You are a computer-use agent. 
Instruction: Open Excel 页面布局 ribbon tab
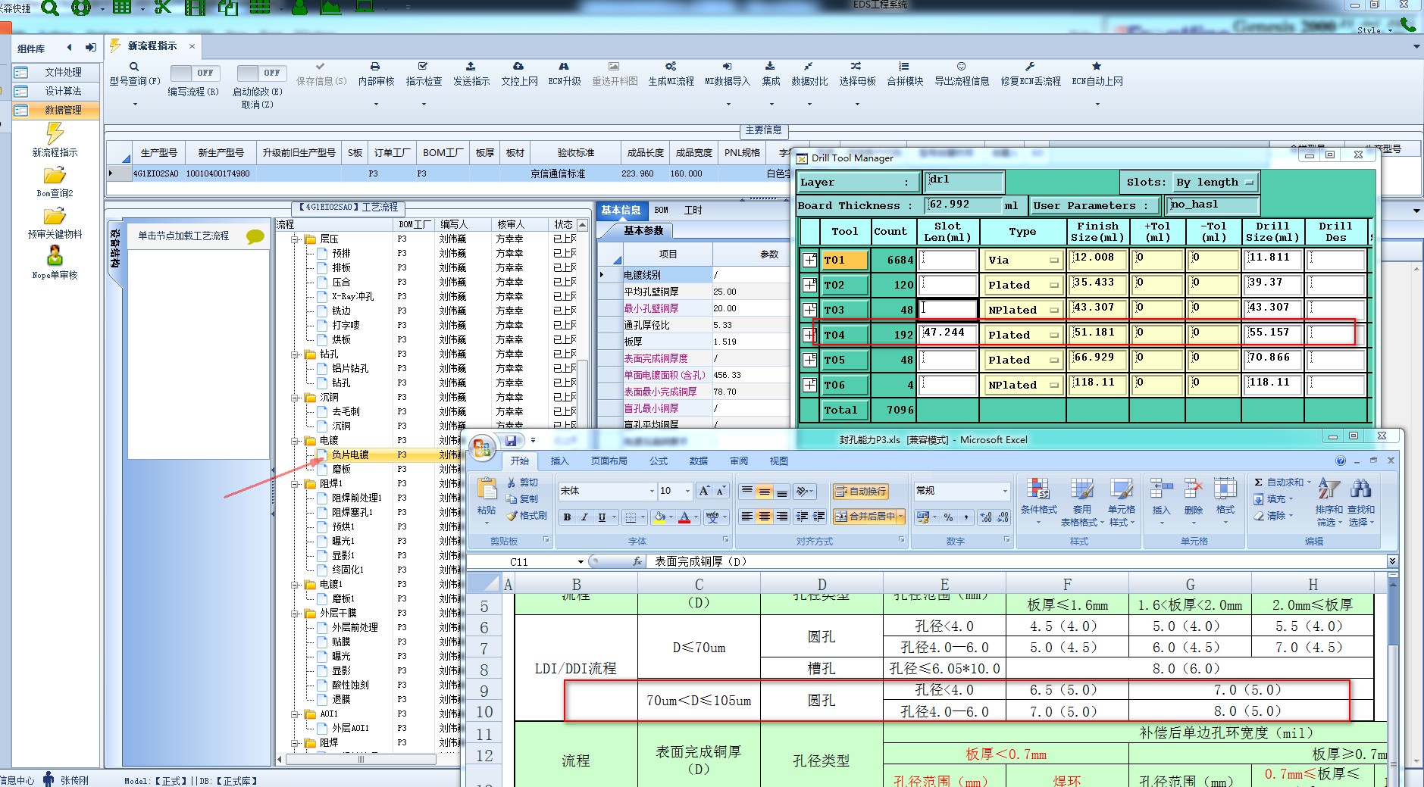609,461
